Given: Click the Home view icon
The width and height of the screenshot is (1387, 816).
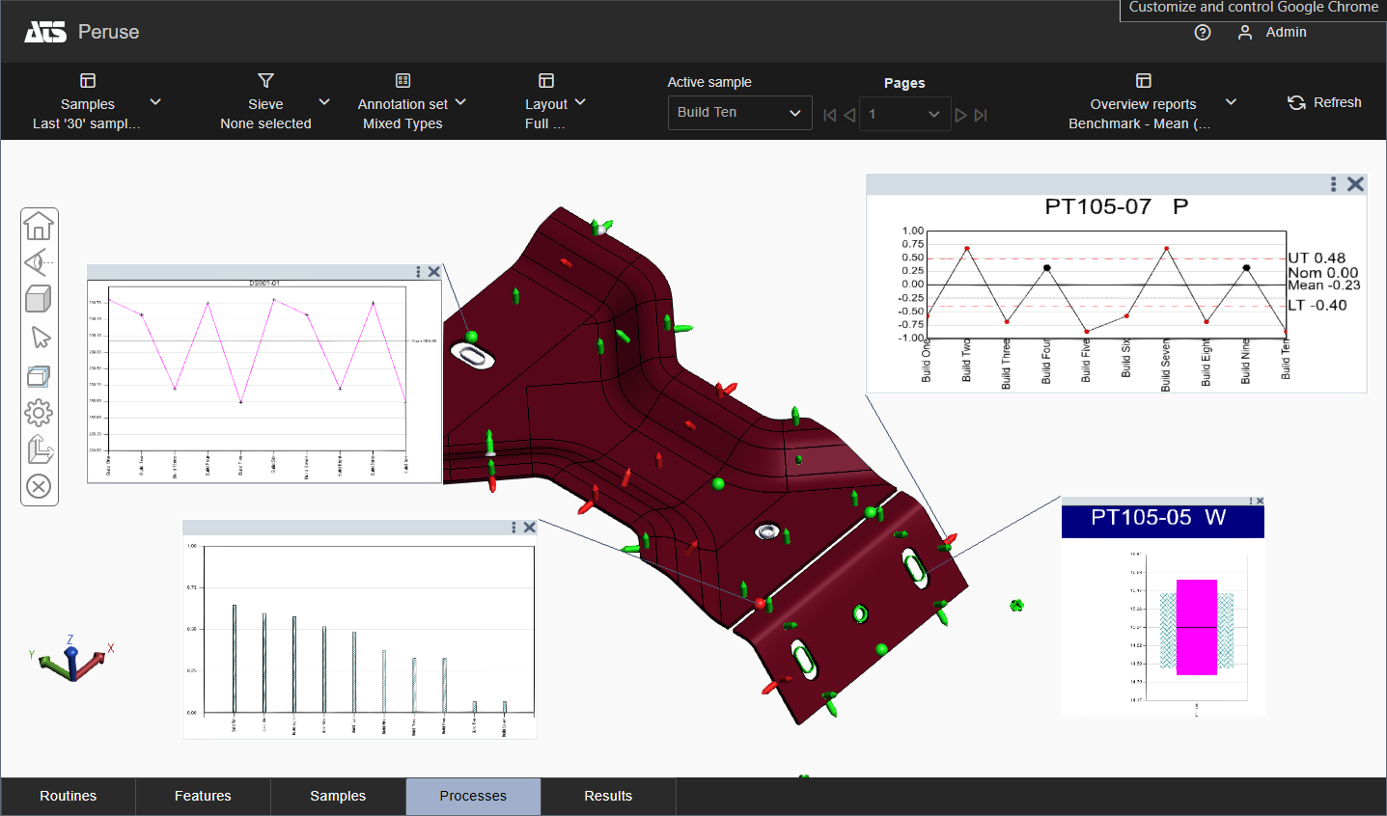Looking at the screenshot, I should pyautogui.click(x=39, y=226).
